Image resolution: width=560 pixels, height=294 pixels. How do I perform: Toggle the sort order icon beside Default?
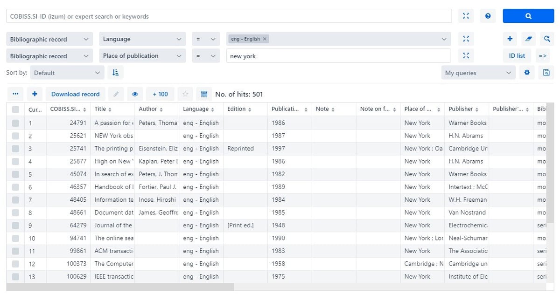tap(116, 73)
